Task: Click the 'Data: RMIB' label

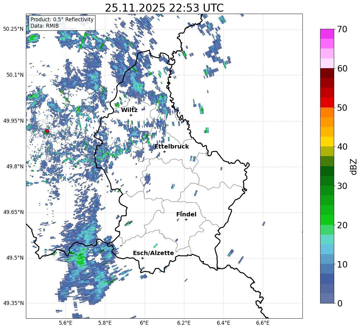Action: pyautogui.click(x=45, y=26)
